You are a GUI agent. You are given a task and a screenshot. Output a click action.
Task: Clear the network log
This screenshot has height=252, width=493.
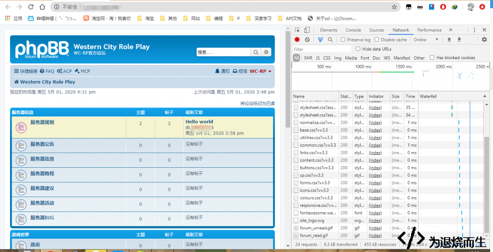[x=307, y=39]
